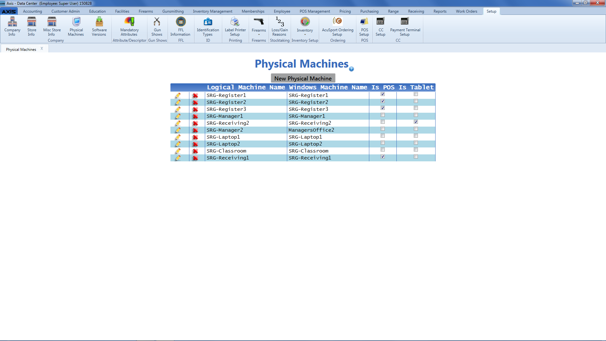Viewport: 606px width, 341px height.
Task: Sort by Is POS column header
Action: coord(383,87)
